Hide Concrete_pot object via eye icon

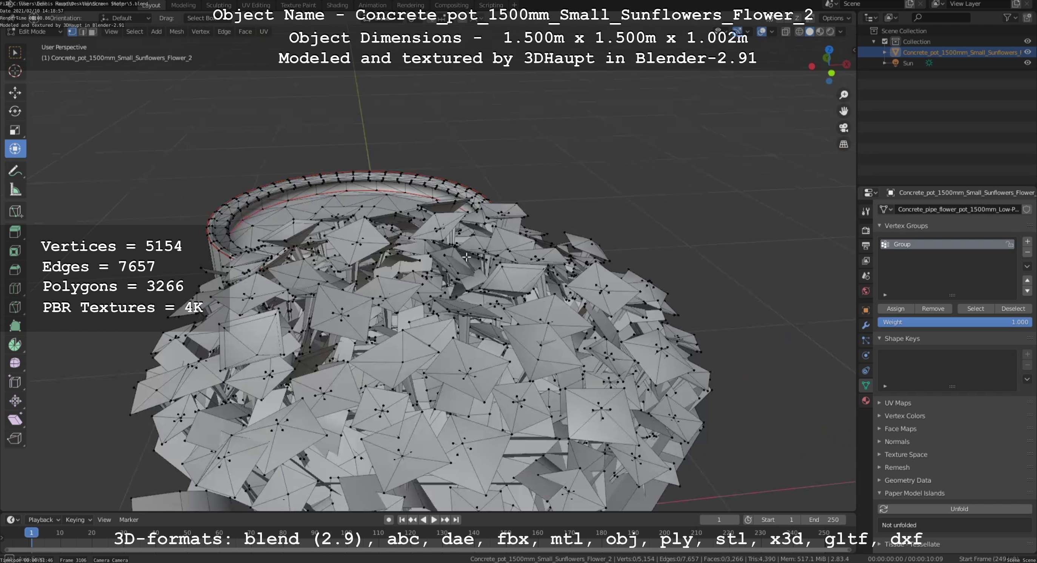pos(1027,52)
